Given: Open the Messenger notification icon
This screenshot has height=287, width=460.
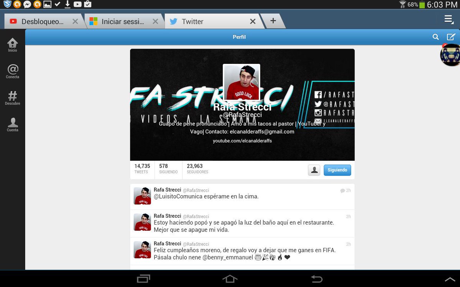Looking at the screenshot, I should 27,5.
